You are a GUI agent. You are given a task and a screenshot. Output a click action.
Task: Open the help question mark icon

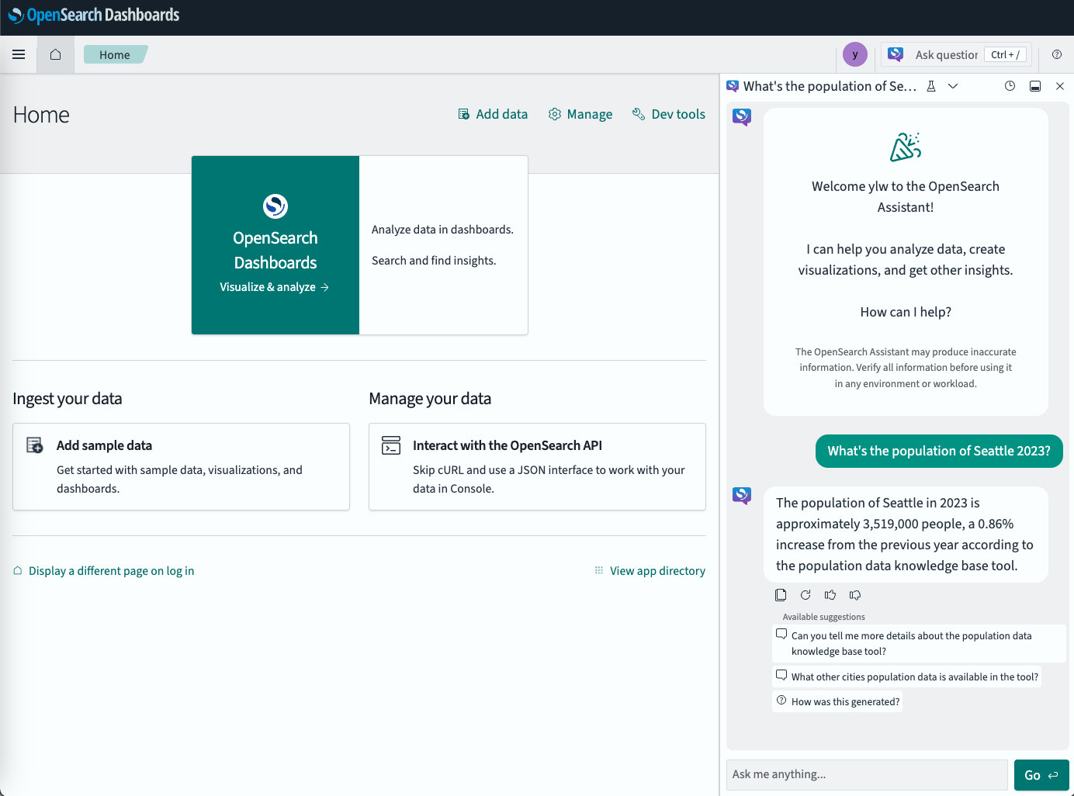coord(1056,54)
